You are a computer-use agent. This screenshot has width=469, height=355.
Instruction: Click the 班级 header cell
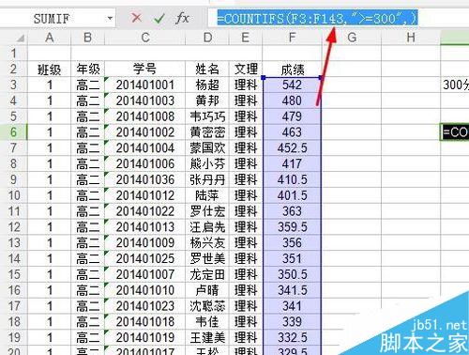[x=50, y=69]
